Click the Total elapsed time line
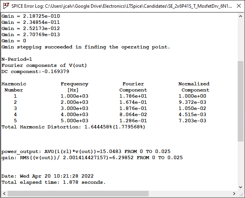Viewport: 245px width, 198px height. (x=54, y=182)
